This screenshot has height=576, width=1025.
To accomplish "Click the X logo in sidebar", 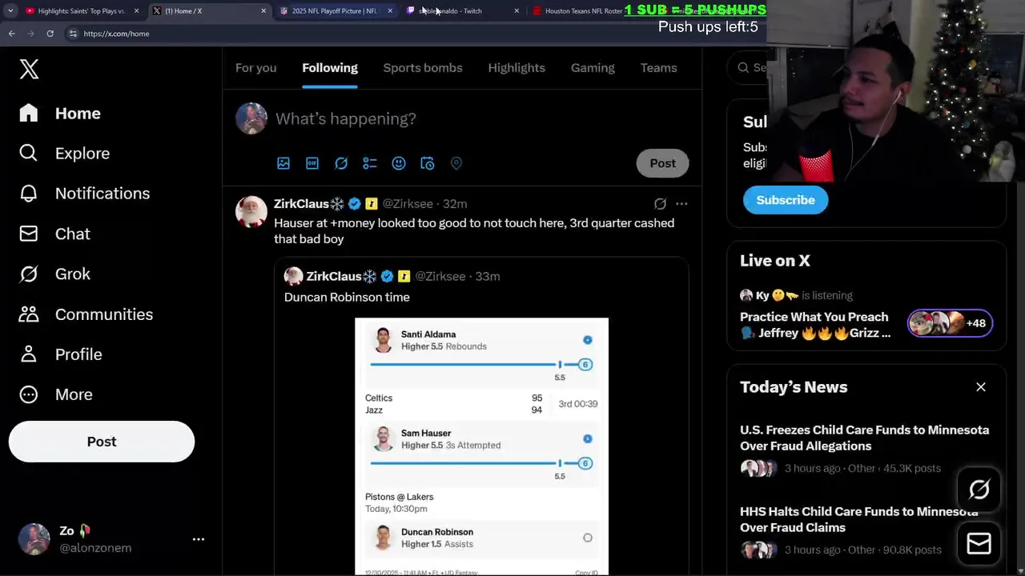I will (30, 69).
